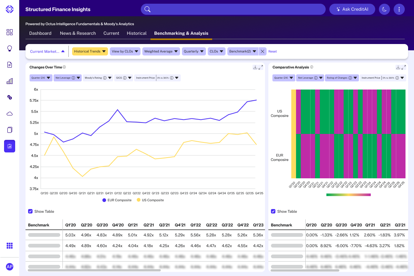Viewport: 414px width, 276px height.
Task: Open the lightbulb insights icon in the sidebar
Action: (10, 48)
